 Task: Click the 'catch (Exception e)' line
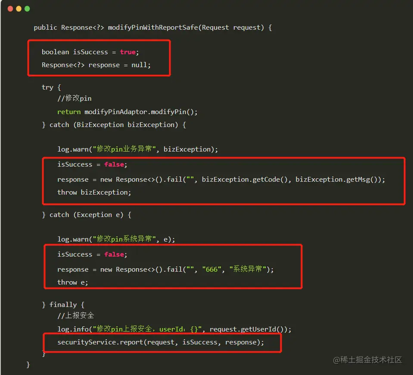click(x=87, y=215)
